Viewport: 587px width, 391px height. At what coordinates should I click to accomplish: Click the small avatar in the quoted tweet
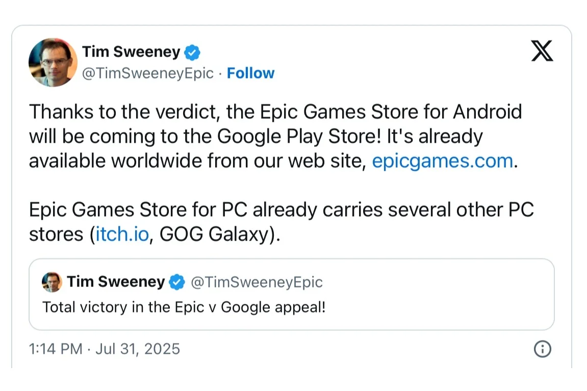[x=52, y=282]
